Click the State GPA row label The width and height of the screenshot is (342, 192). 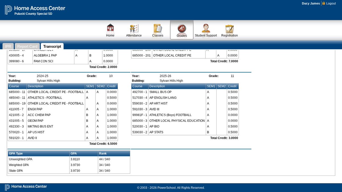16,171
